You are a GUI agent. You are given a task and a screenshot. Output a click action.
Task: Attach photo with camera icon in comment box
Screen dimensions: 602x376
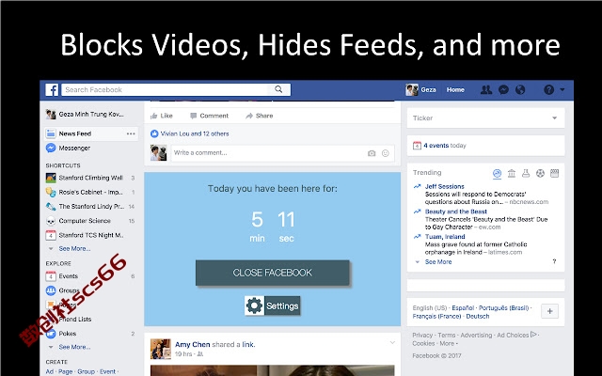point(372,153)
